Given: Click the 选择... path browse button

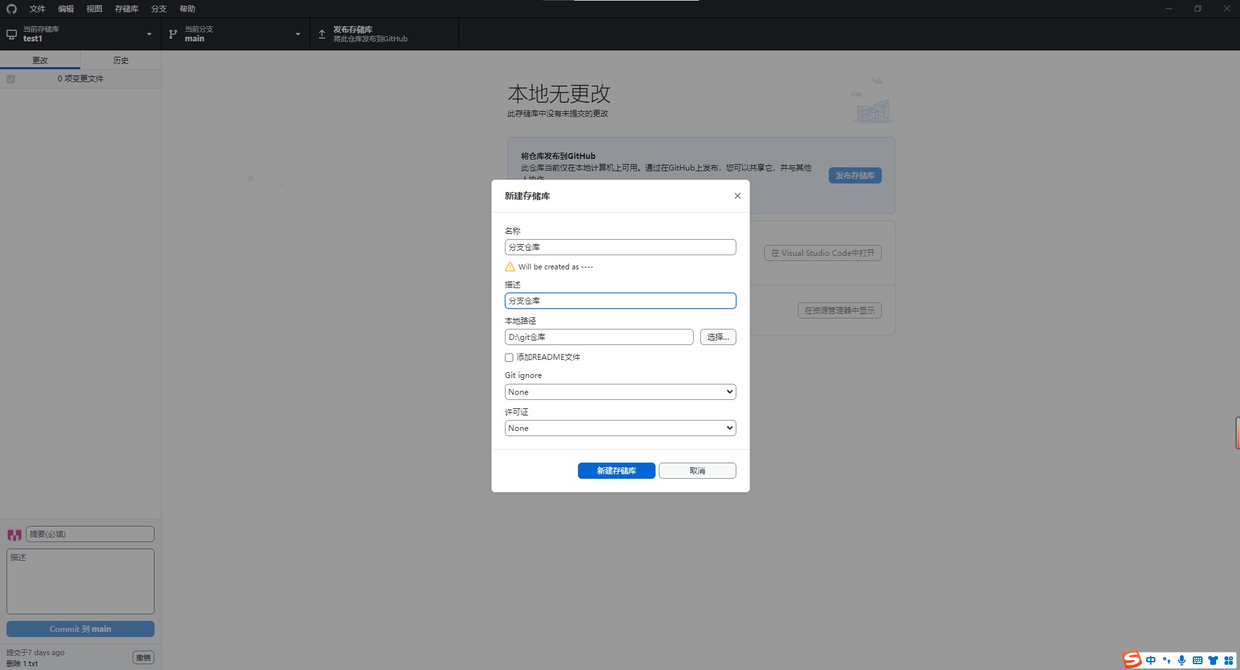Looking at the screenshot, I should (x=718, y=337).
